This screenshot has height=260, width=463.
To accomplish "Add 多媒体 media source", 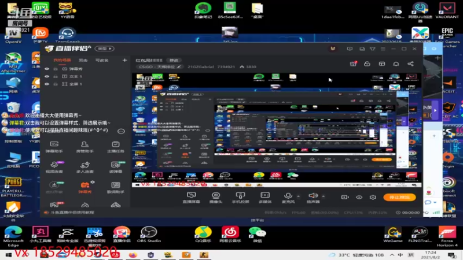I will coord(265,198).
